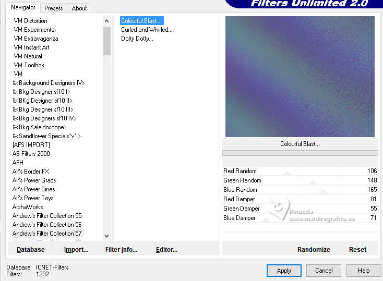Adjust the Green Damper slider

click(300, 209)
